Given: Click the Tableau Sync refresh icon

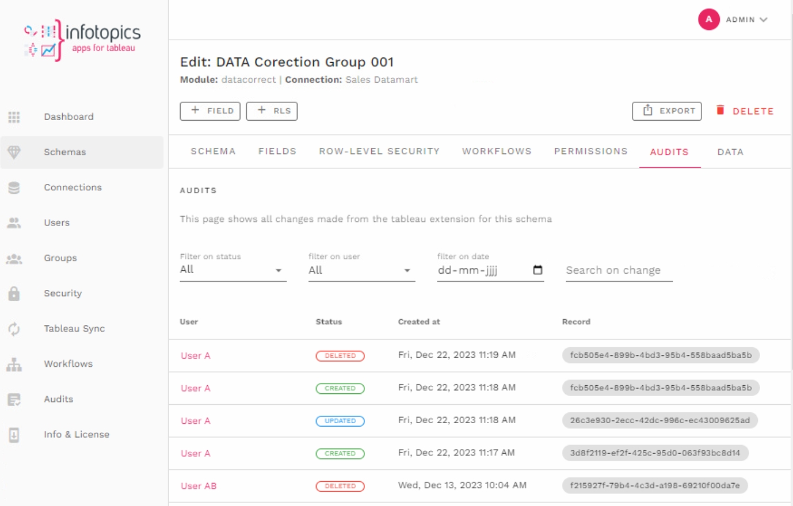Looking at the screenshot, I should pos(14,329).
